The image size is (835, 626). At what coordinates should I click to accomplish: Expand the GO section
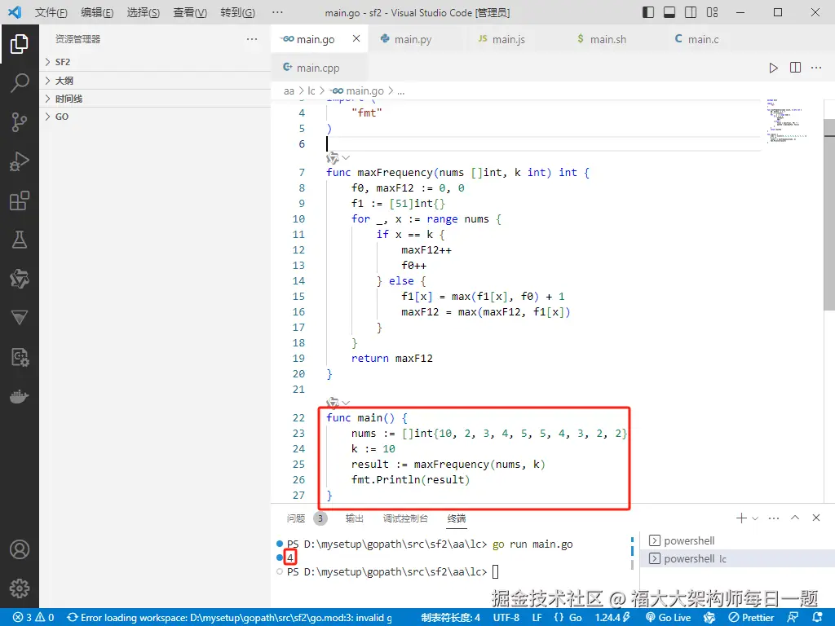pyautogui.click(x=155, y=117)
